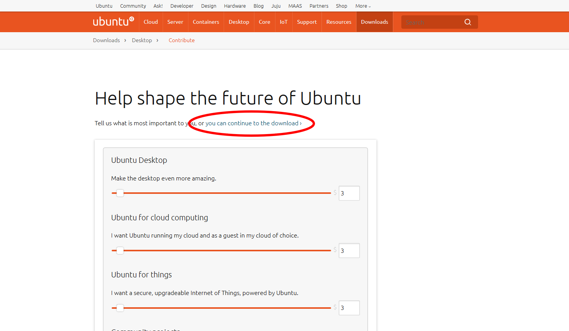Open the Server navigation item
The width and height of the screenshot is (569, 331).
[175, 22]
